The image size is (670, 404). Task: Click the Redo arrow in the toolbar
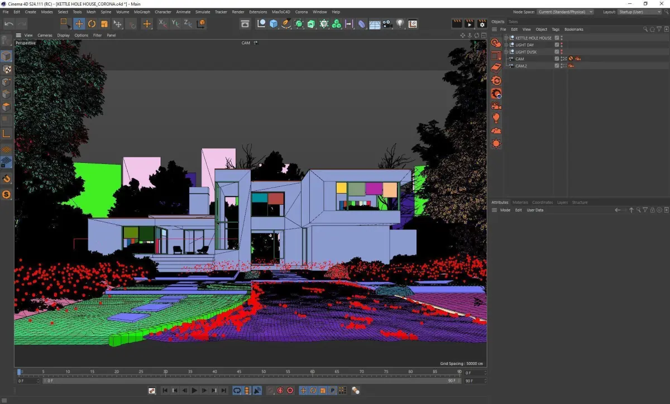point(21,23)
